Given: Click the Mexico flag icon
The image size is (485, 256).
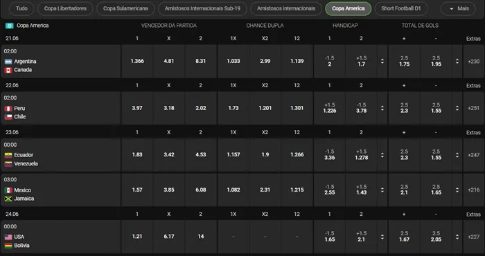Looking at the screenshot, I should tap(8, 190).
